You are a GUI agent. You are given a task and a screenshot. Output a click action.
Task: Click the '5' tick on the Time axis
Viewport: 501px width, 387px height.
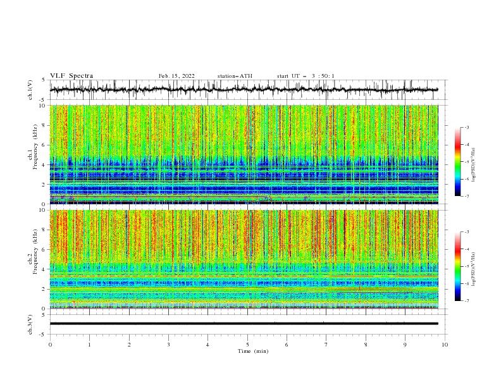(x=247, y=345)
